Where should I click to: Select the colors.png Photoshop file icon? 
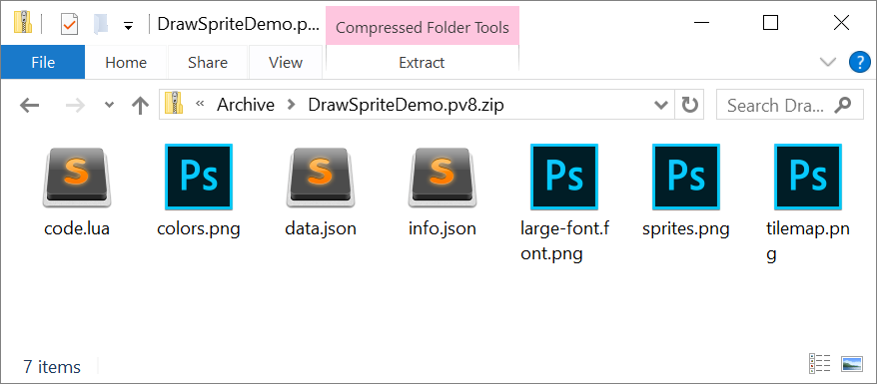point(199,177)
